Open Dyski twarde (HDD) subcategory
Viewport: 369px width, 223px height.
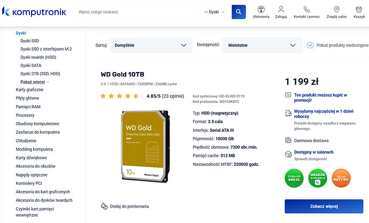(38, 57)
